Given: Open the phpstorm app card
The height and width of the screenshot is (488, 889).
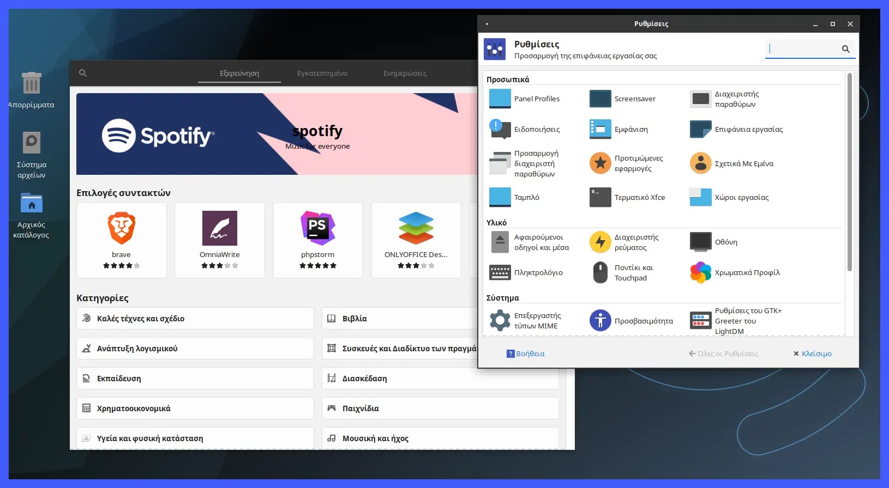Looking at the screenshot, I should point(318,240).
